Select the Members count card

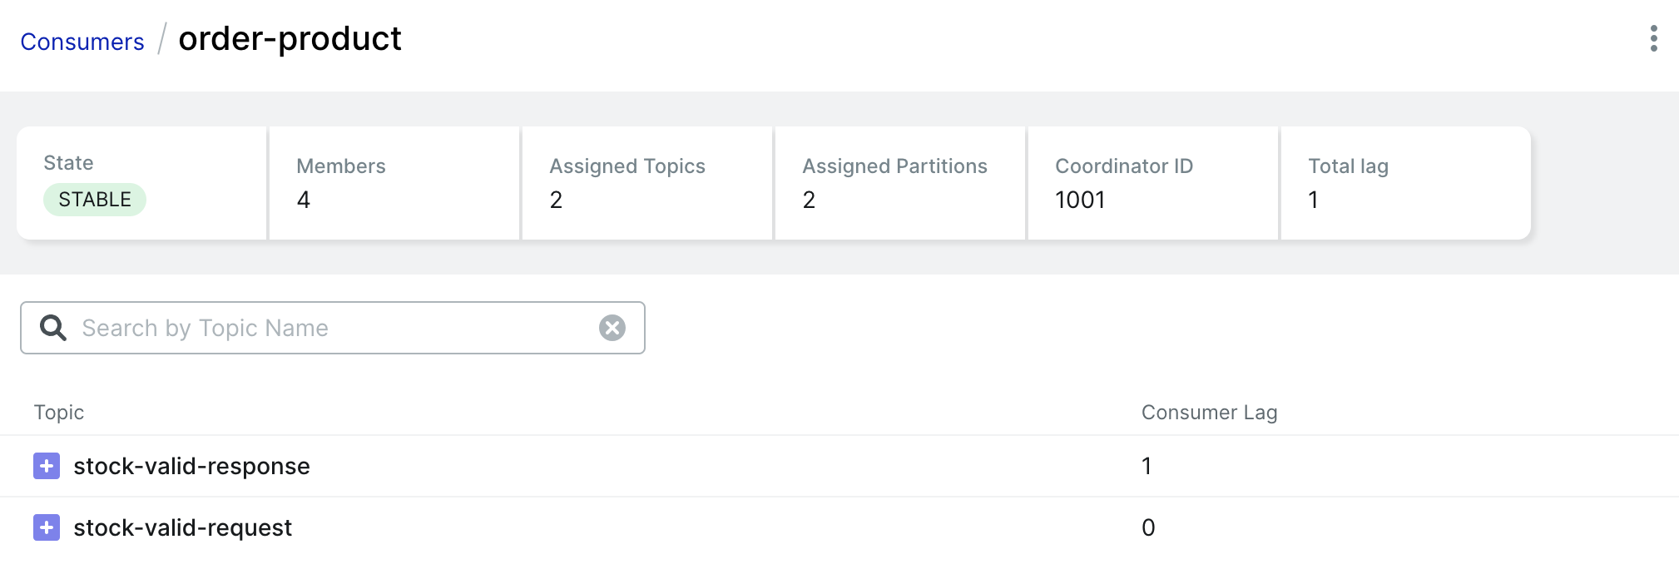[394, 183]
